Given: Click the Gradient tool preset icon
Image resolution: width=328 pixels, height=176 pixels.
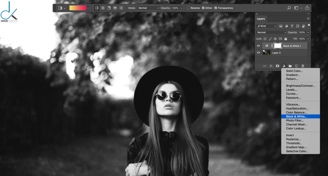Looking at the screenshot, I should (60, 8).
